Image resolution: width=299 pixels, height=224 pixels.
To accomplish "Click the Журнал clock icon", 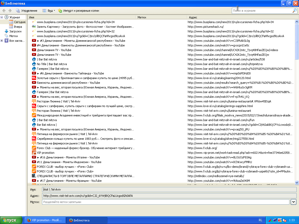I will [x=6, y=17].
